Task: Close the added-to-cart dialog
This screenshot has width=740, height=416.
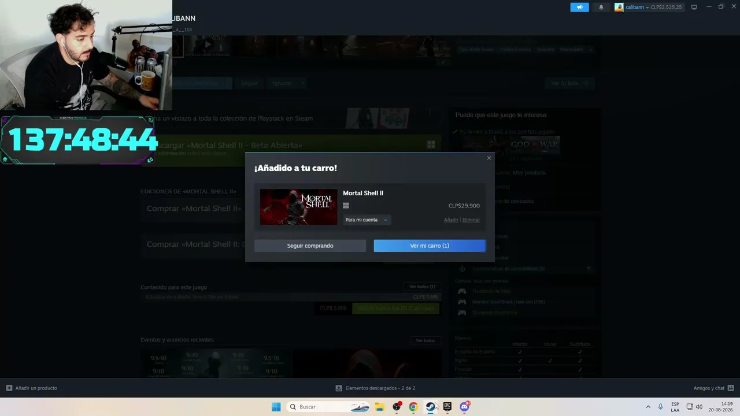Action: (x=489, y=158)
